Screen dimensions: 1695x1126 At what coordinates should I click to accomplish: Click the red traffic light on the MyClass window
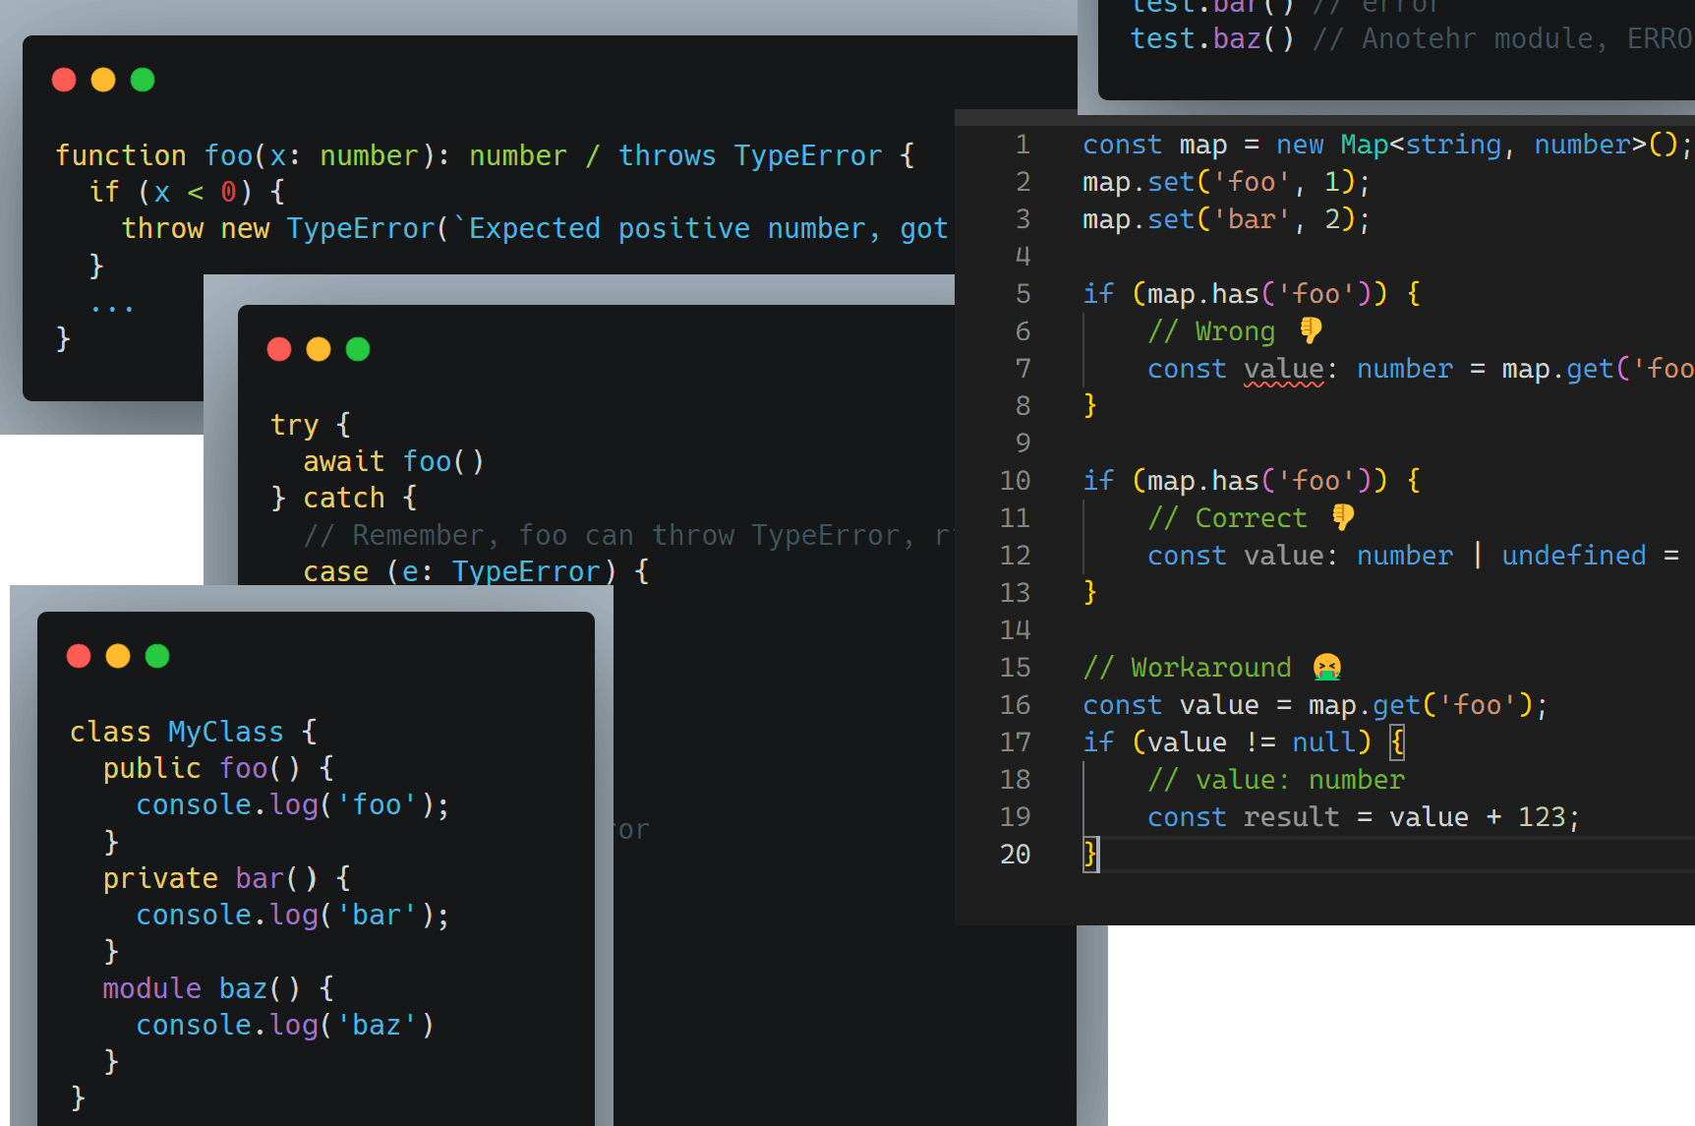78,655
